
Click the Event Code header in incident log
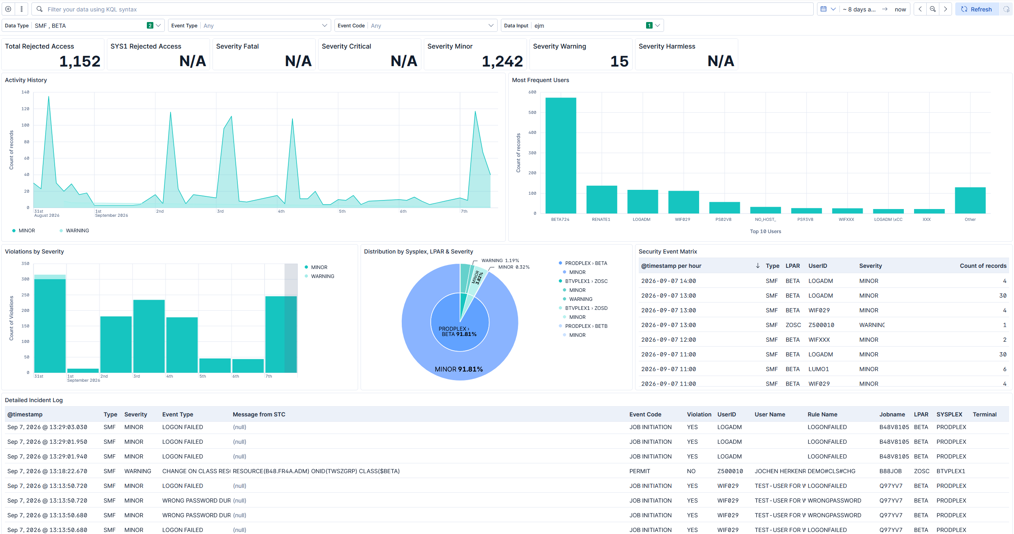pos(645,414)
